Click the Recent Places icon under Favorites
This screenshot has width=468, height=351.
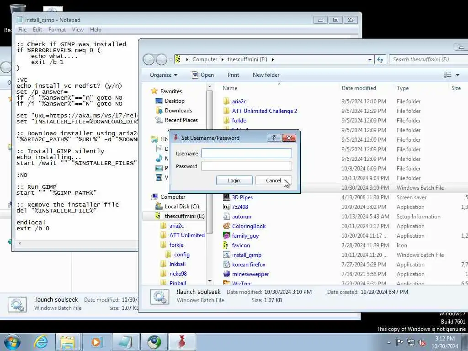tap(159, 120)
